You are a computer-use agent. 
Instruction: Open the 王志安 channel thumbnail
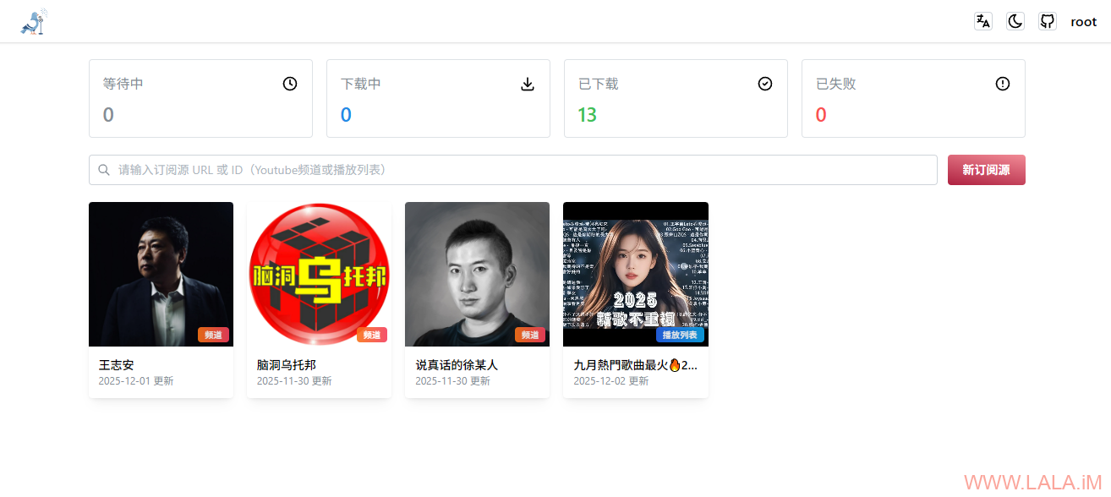click(161, 274)
